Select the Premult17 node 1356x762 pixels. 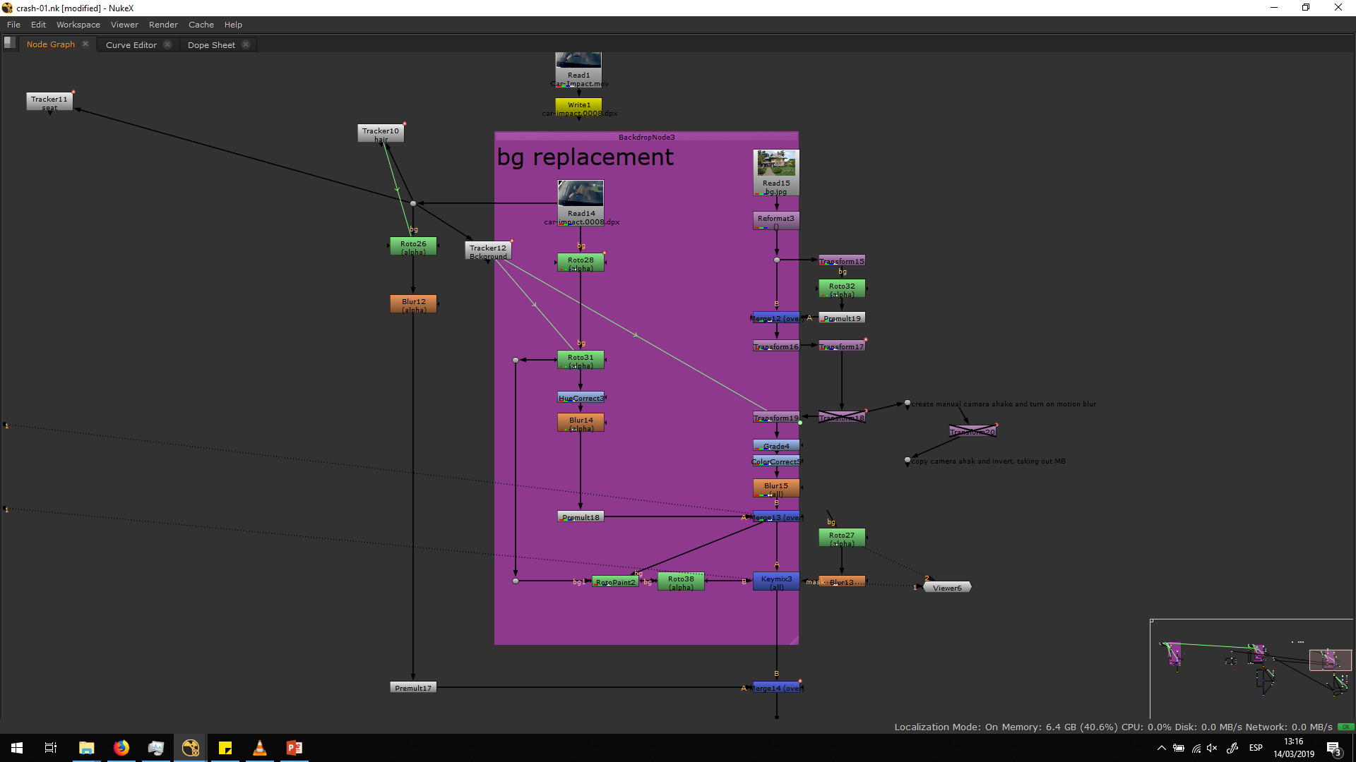pos(413,688)
